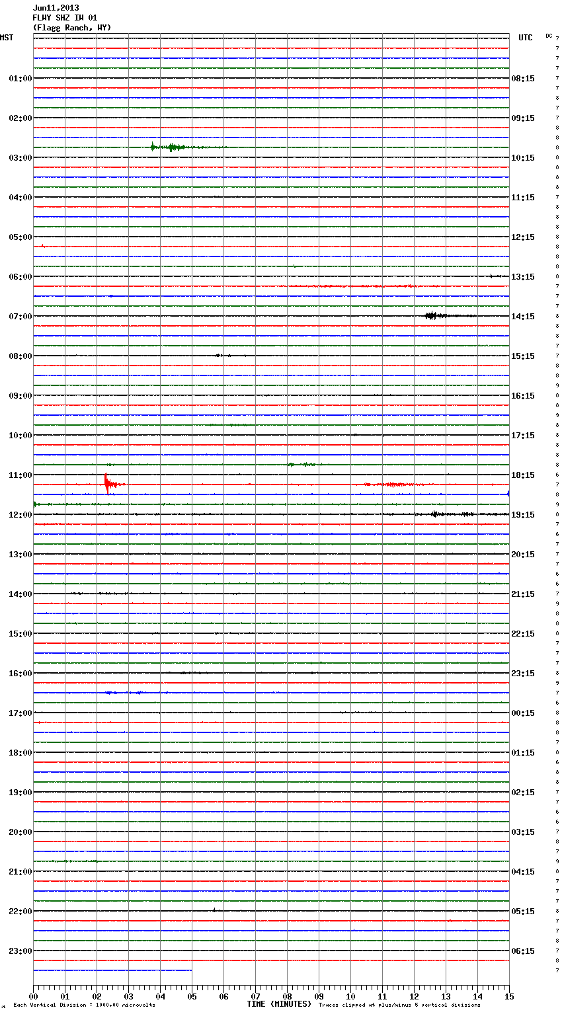
Task: Click minute "15" on the bottom axis
Action: [x=509, y=996]
